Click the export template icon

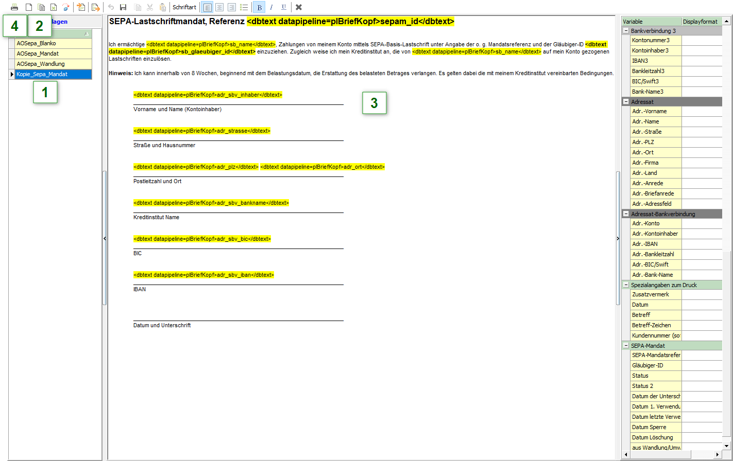pyautogui.click(x=95, y=7)
